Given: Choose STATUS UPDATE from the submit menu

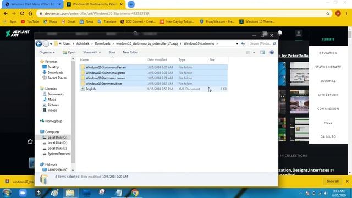Looking at the screenshot, I should click(x=328, y=67).
